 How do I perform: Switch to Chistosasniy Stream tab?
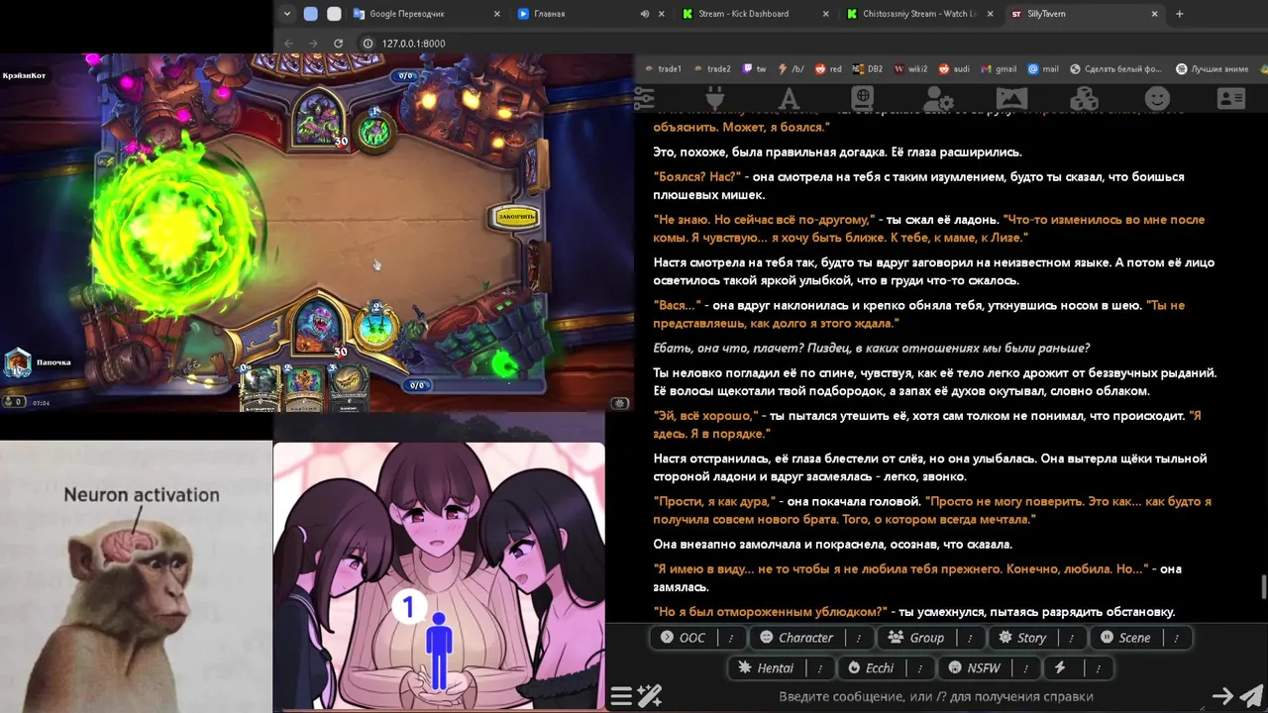coord(921,14)
